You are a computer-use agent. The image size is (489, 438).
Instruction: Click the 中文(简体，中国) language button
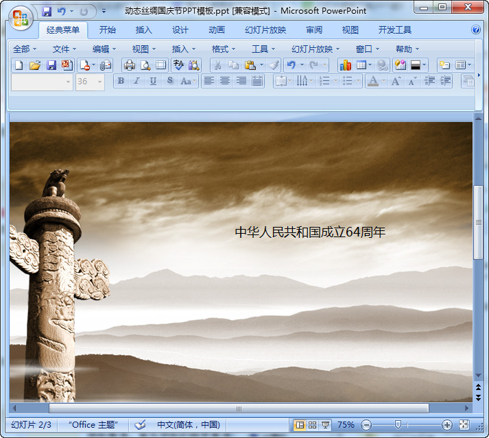click(x=188, y=425)
